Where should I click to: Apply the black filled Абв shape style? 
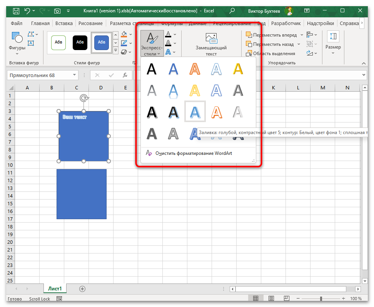click(80, 42)
